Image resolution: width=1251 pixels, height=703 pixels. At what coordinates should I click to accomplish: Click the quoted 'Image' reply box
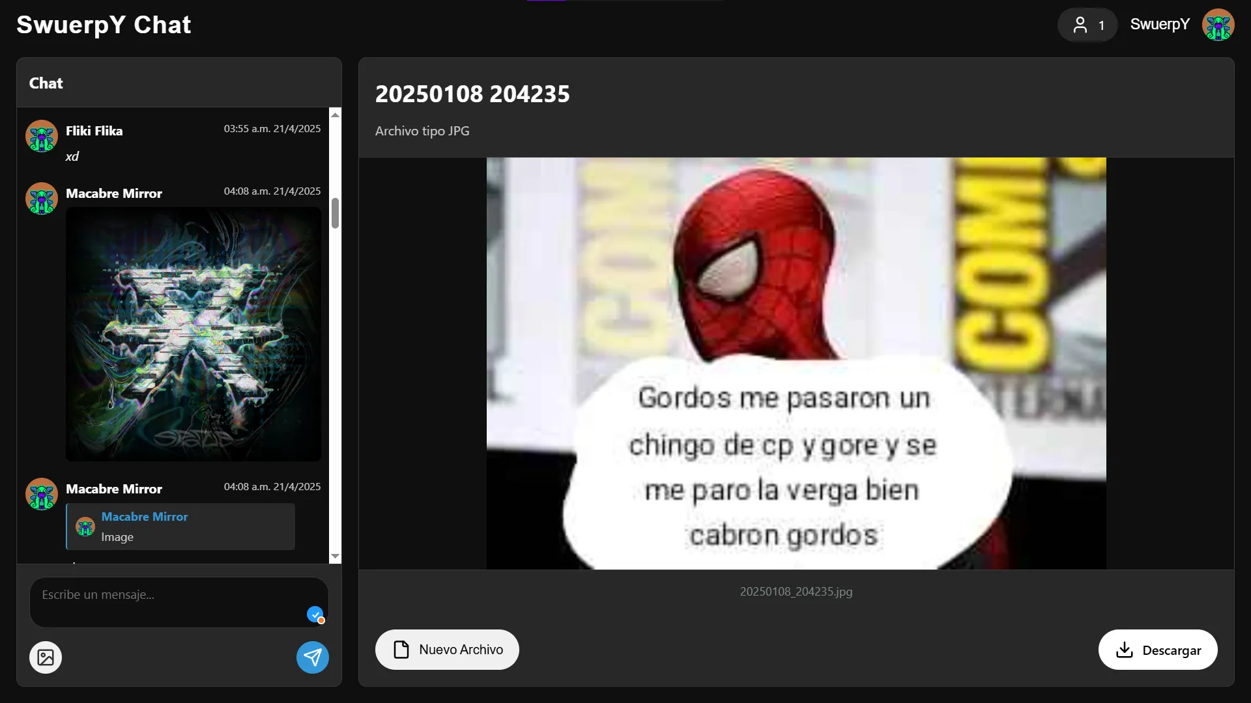180,527
